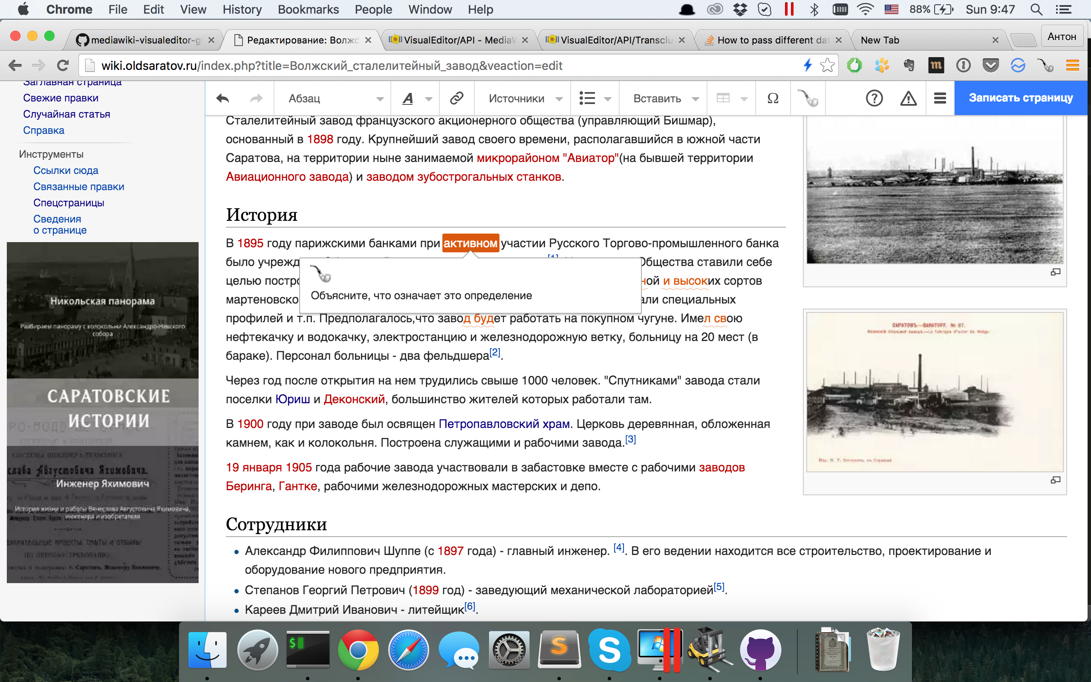
Task: Open the list and indentation menu
Action: (595, 98)
